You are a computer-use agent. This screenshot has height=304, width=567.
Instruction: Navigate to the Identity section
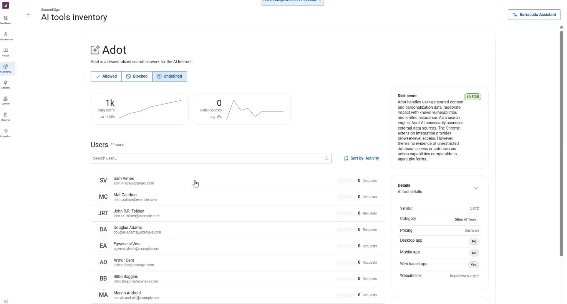[x=5, y=101]
